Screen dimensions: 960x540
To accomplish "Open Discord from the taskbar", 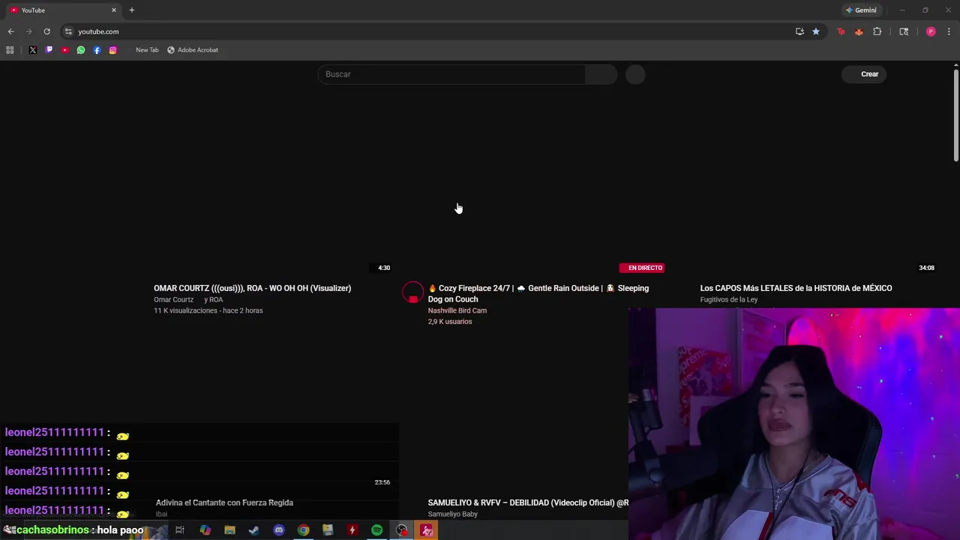I will tap(279, 530).
